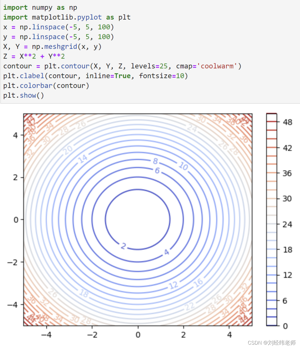Screen dimensions: 300x348
Task: Click the innermost contour labeled 2
Action: [123, 246]
